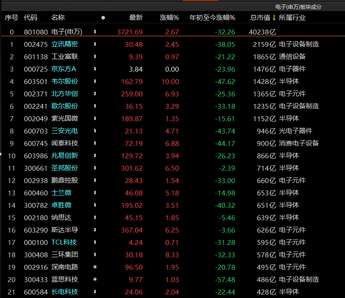This screenshot has width=345, height=298.
Task: Open stock 长电科技 by name
Action: [x=65, y=292]
